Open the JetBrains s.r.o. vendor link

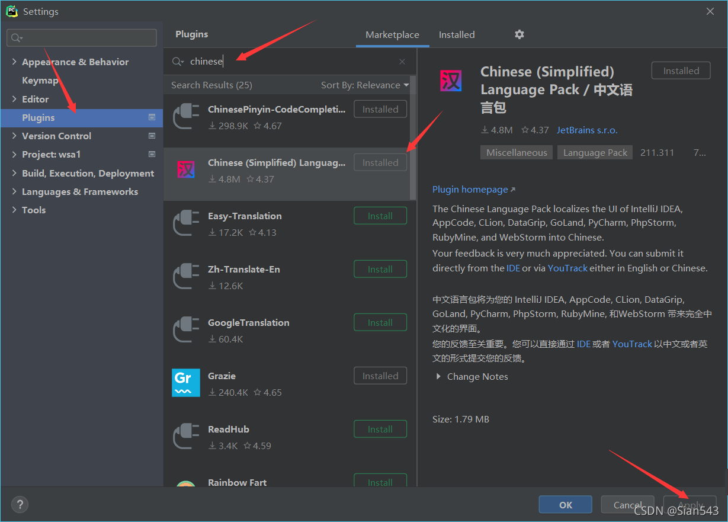coord(587,130)
